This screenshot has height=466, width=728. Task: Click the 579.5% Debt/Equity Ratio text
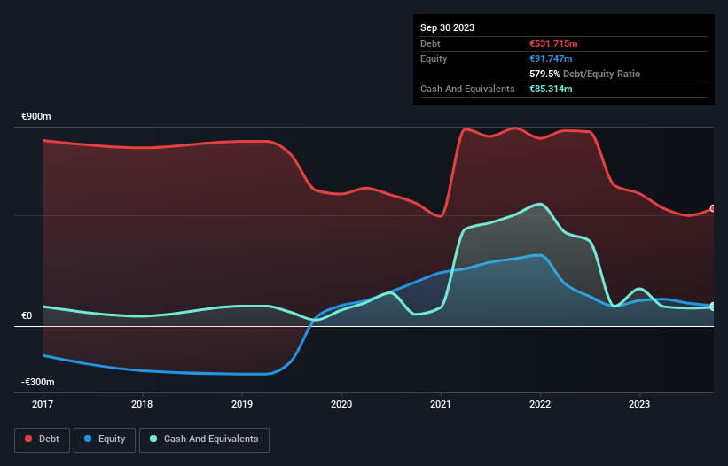[584, 74]
